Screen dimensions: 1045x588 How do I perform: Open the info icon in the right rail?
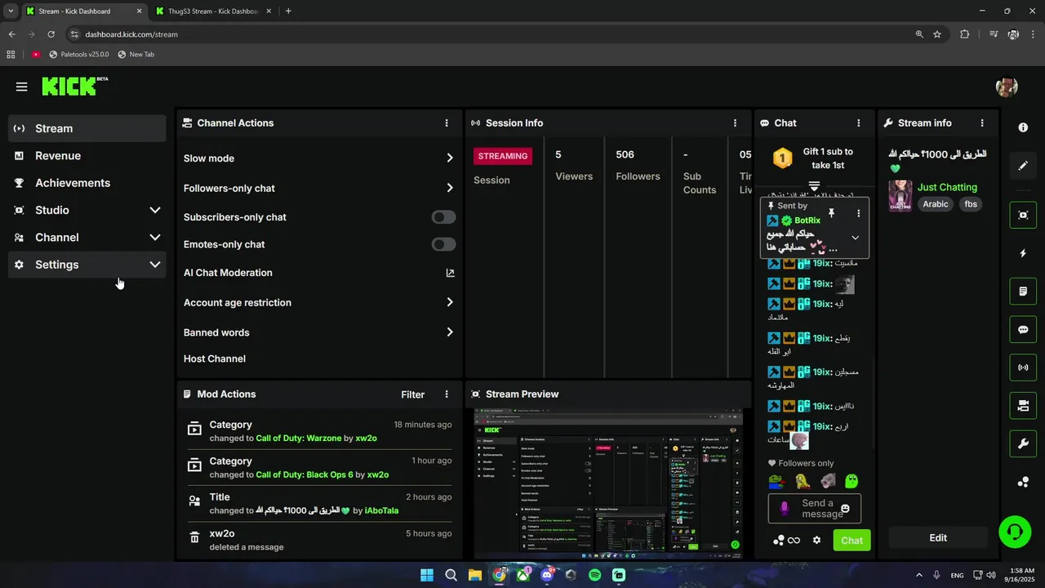tap(1023, 127)
